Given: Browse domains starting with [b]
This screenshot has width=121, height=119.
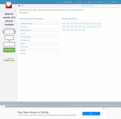Looking at the screenshot, I should 68,23.
